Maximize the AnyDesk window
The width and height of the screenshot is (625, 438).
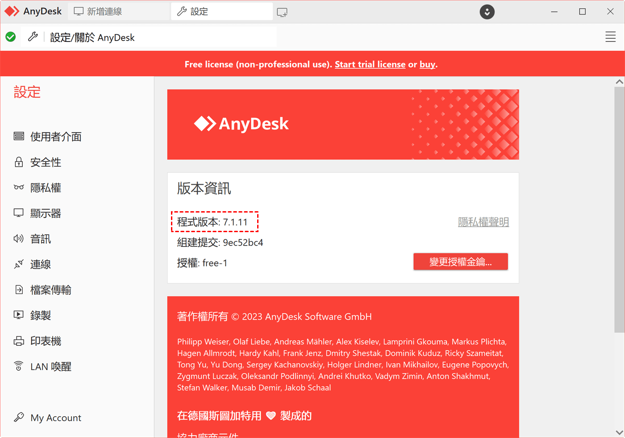tap(583, 12)
